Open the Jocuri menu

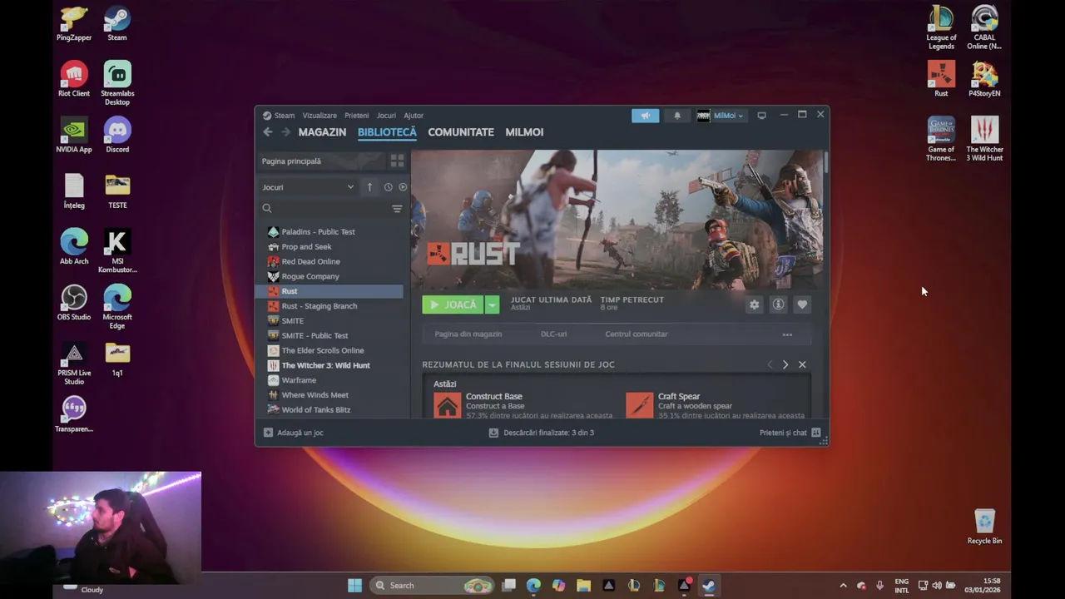pyautogui.click(x=386, y=116)
